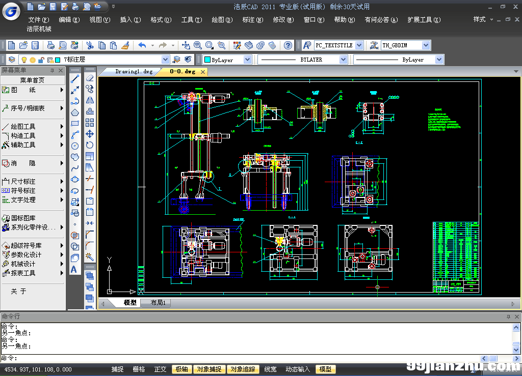
Task: Select the Line drawing tool
Action: pyautogui.click(x=75, y=79)
